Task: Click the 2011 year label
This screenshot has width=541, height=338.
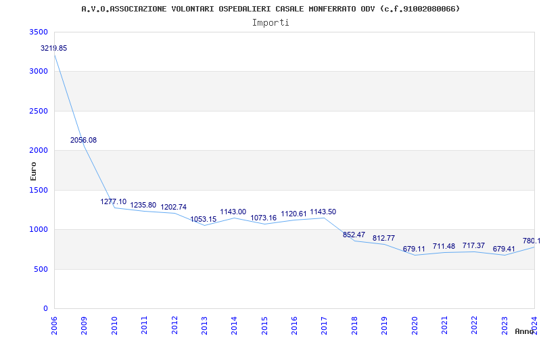Action: pyautogui.click(x=144, y=325)
